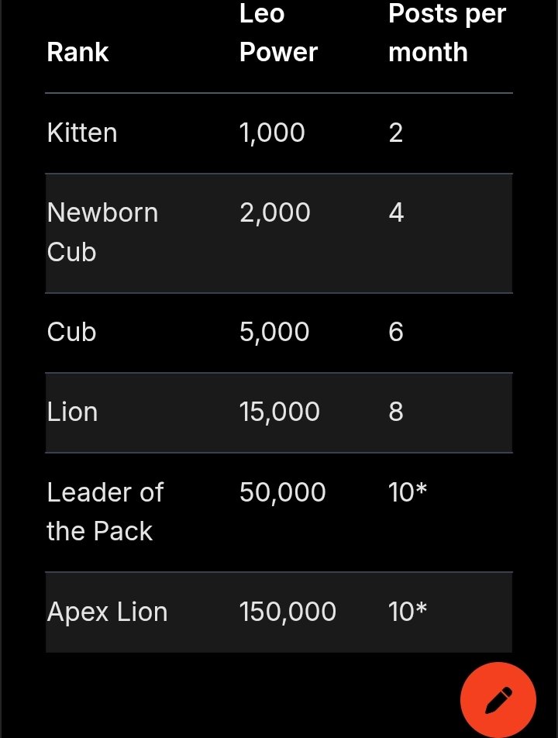Click the Newborn Cub rank cell
The image size is (558, 738).
(x=102, y=232)
